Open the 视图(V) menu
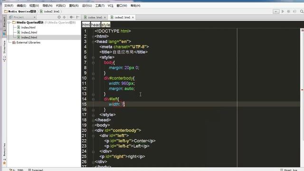Screen dimensions: 304x171 pos(34,6)
